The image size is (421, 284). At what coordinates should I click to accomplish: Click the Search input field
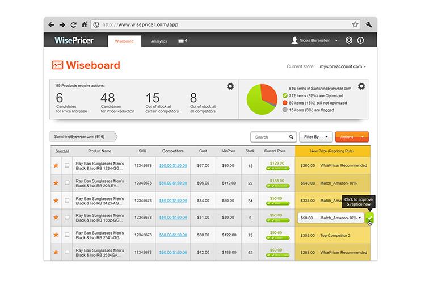pyautogui.click(x=273, y=137)
